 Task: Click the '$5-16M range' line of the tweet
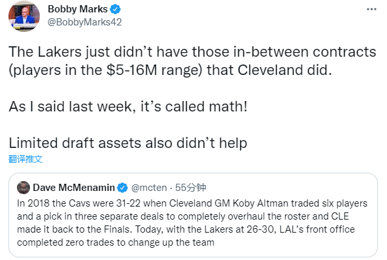[x=170, y=70]
